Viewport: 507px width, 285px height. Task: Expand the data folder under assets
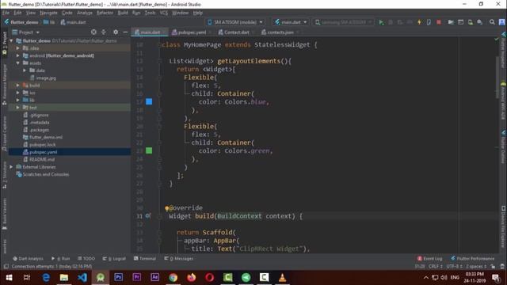pyautogui.click(x=25, y=70)
